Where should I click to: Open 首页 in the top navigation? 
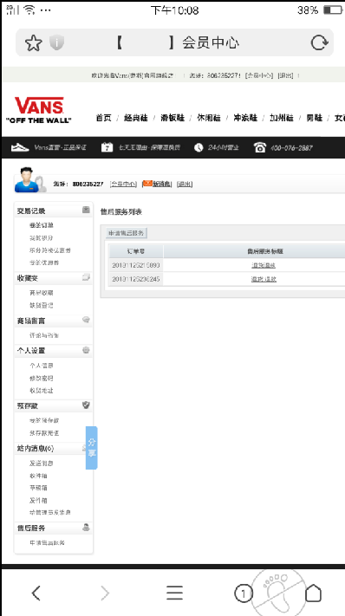[104, 118]
